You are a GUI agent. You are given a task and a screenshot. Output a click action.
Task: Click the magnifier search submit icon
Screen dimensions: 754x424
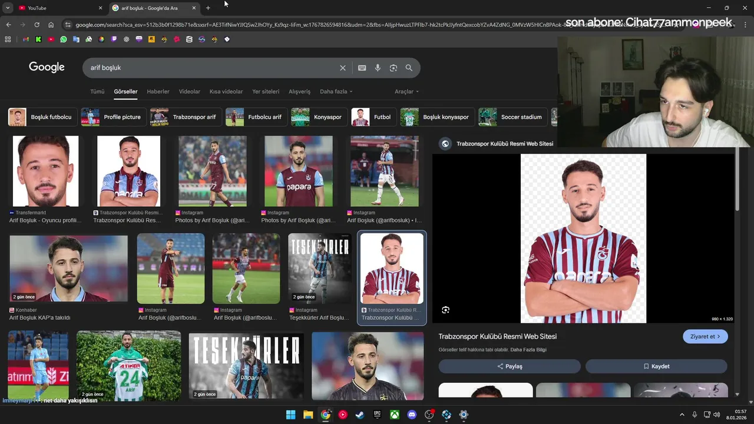409,68
